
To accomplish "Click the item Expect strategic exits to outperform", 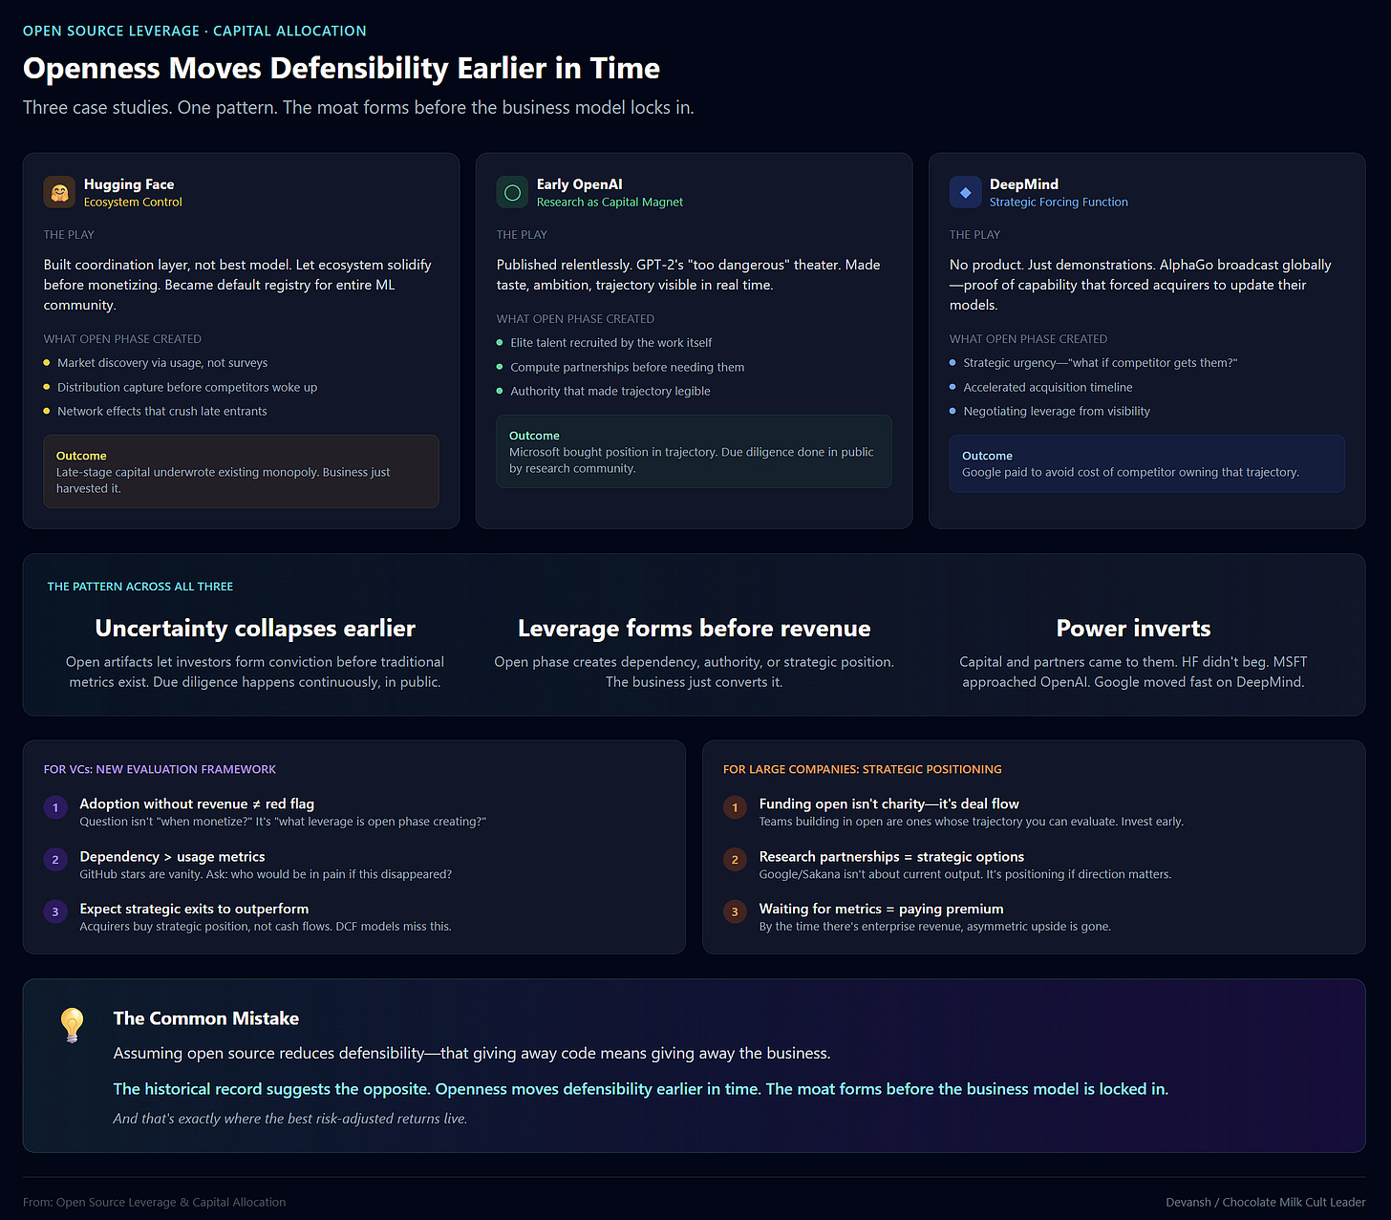I will tap(195, 909).
